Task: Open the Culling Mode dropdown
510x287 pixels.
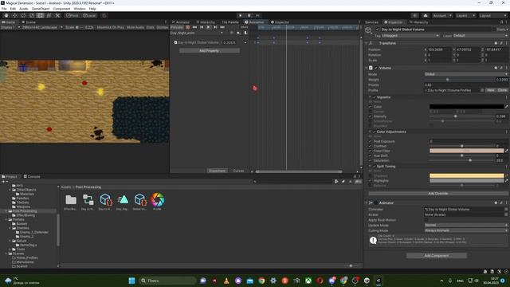Action: pos(466,230)
